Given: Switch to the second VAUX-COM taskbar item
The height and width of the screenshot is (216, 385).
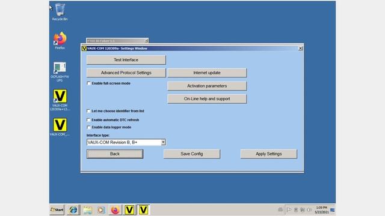Looking at the screenshot, I should pyautogui.click(x=143, y=210).
